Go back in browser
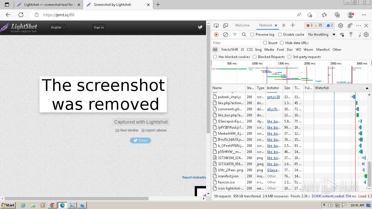The height and width of the screenshot is (209, 372). click(8, 15)
